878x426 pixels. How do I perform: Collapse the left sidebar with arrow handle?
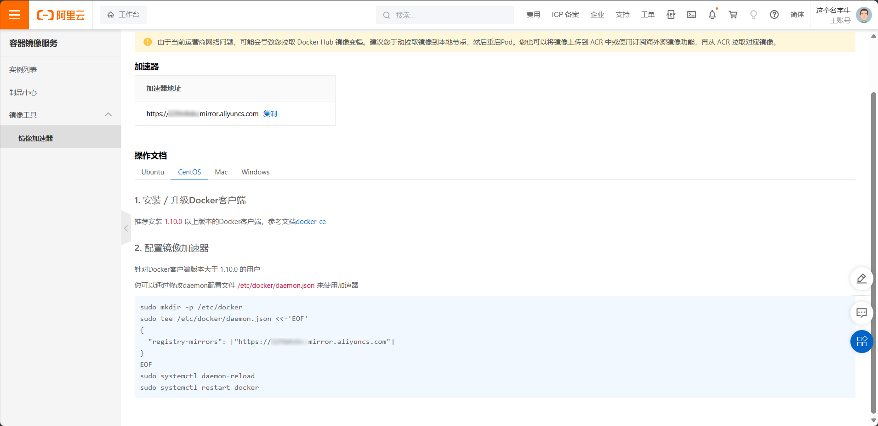(126, 228)
